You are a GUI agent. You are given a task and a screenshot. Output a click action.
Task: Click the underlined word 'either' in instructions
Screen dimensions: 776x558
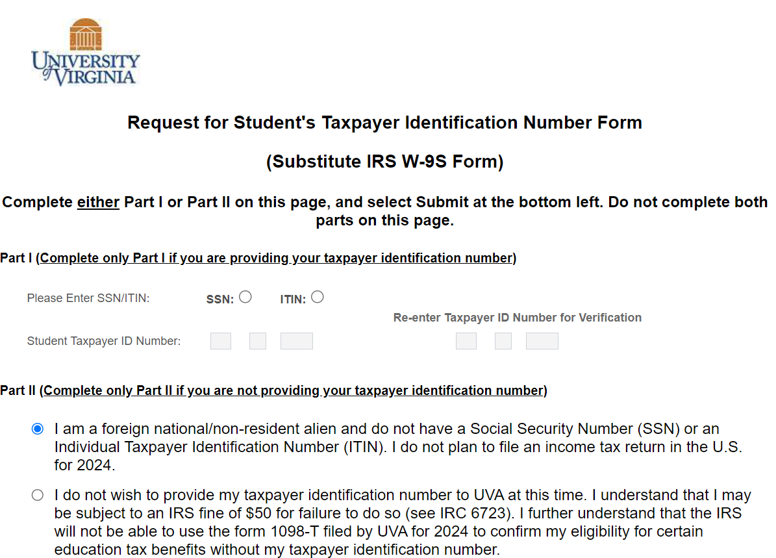(98, 202)
